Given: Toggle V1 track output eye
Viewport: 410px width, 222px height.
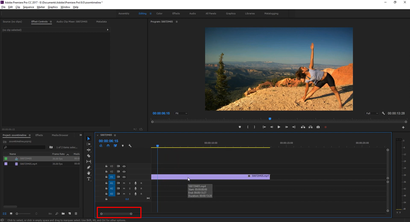Looking at the screenshot, I should [124, 177].
